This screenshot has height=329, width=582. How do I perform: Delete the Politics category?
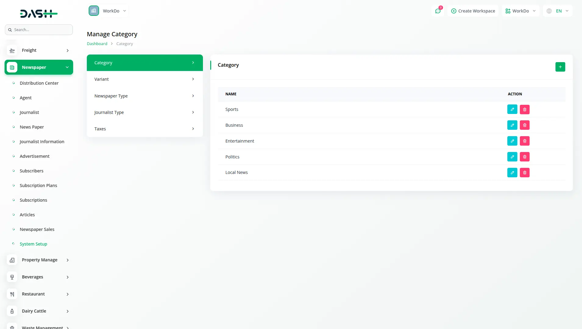point(524,157)
